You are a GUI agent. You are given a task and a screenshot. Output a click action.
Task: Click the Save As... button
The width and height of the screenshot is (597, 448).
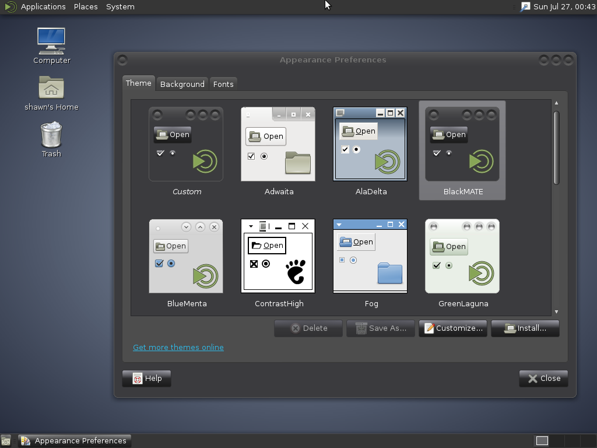381,328
